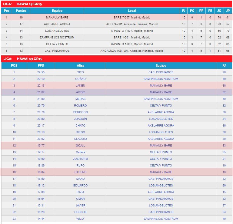Click ZAMPANEJOS NOSTRUM in standings table
Viewport: 233px width, 224px height.
(57, 38)
